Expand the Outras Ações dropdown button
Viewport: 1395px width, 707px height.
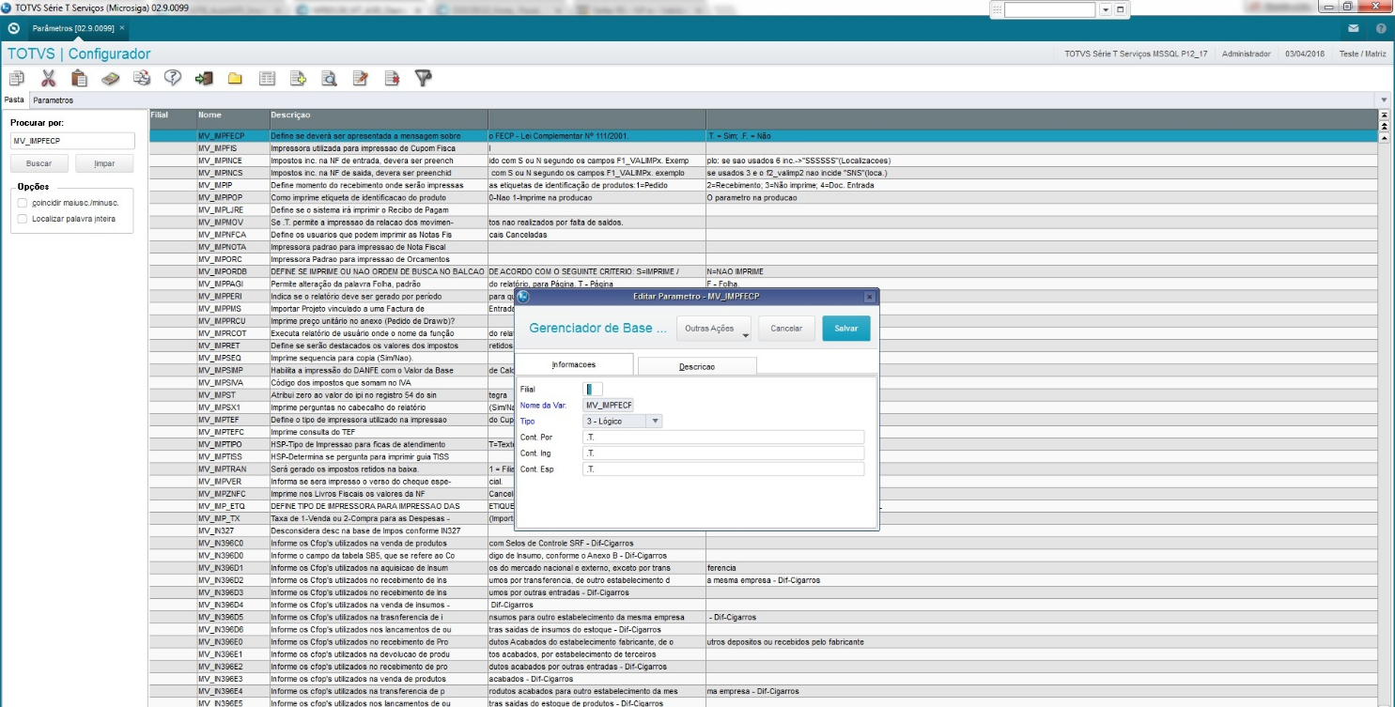coord(714,329)
